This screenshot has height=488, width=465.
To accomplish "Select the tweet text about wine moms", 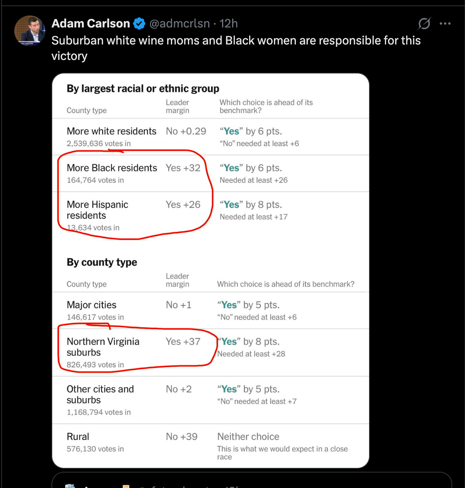I will point(236,48).
